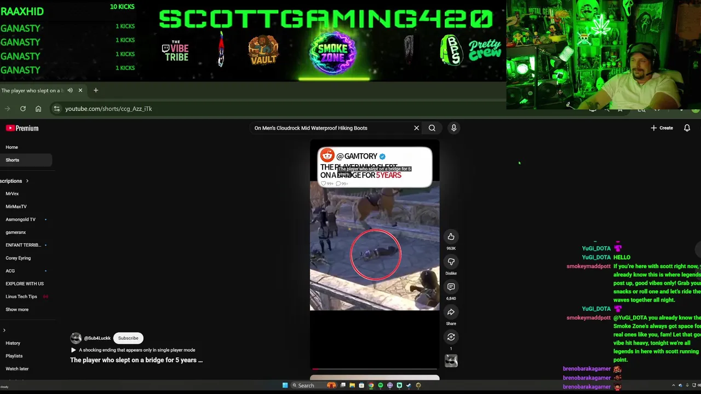
Task: Click The Vault logo in stream banner
Action: 263,51
